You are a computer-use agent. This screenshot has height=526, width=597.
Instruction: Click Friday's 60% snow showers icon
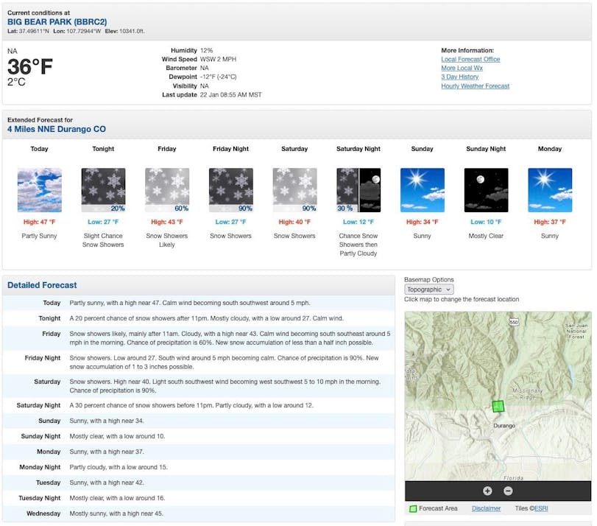[167, 190]
